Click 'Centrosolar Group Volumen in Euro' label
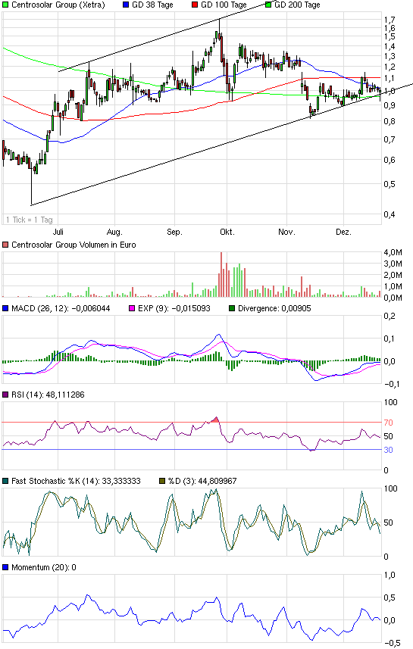 (x=74, y=245)
